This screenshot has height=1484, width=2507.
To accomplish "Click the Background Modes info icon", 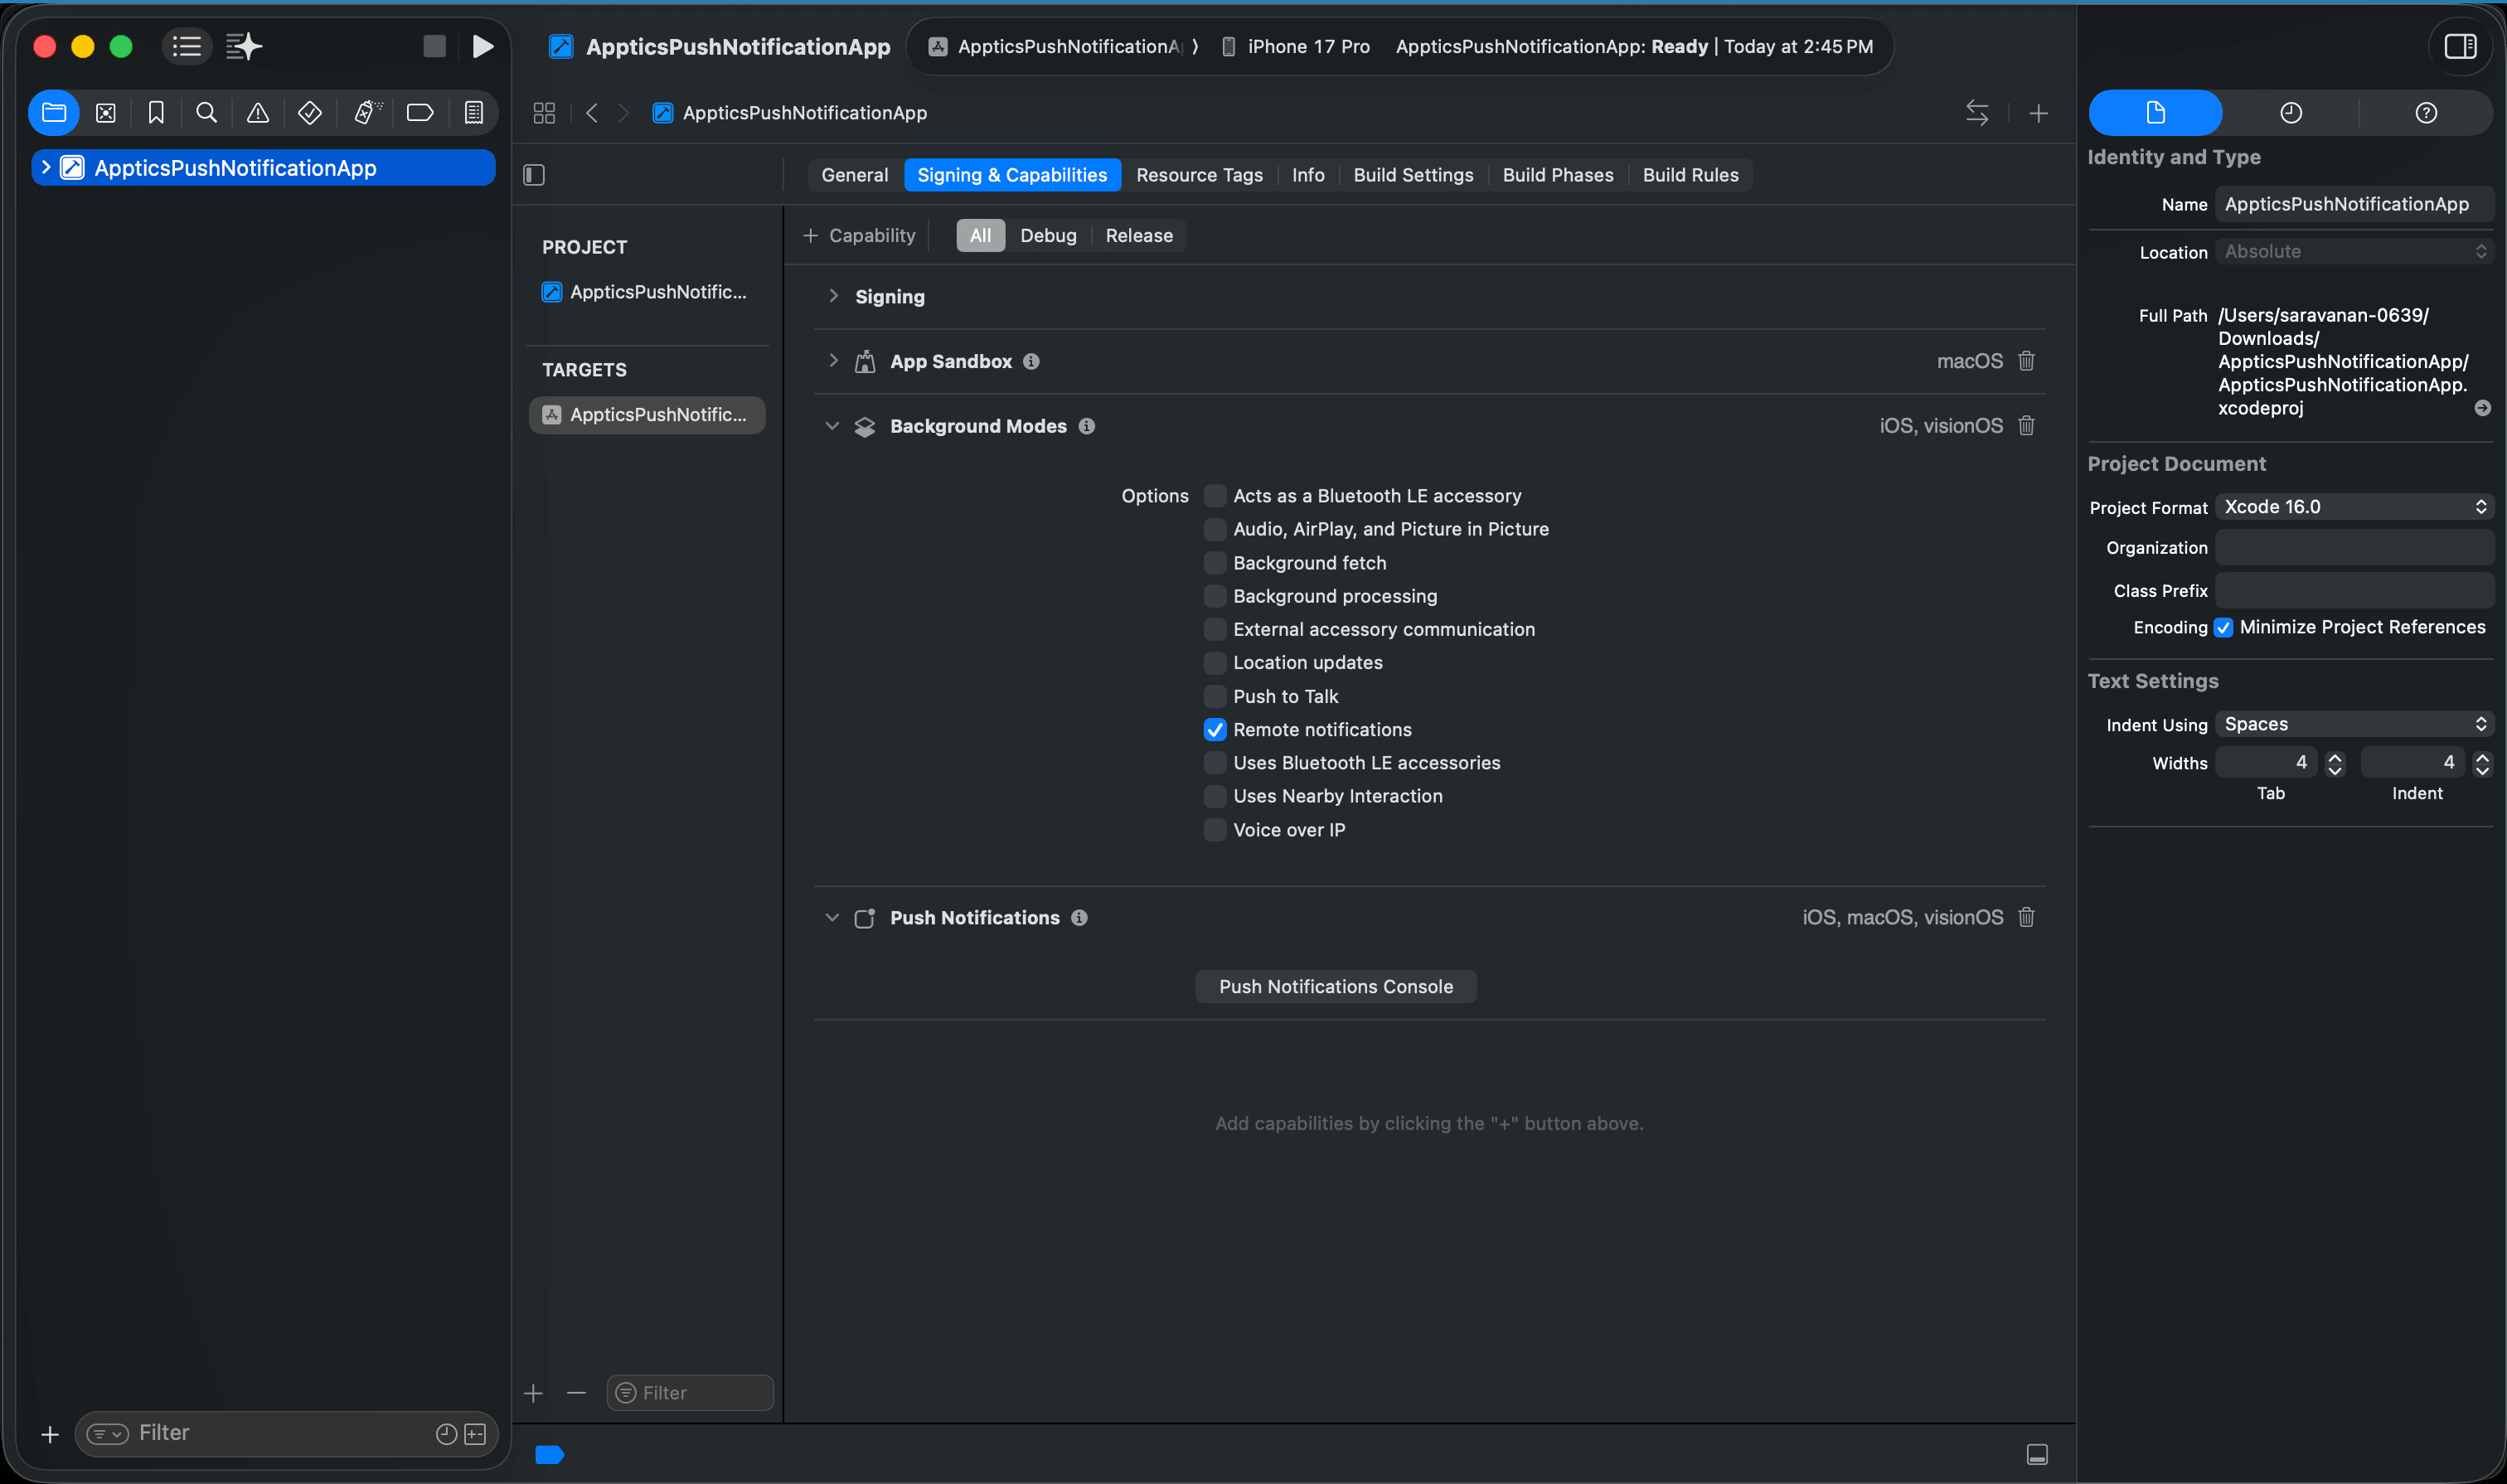I will pyautogui.click(x=1087, y=426).
